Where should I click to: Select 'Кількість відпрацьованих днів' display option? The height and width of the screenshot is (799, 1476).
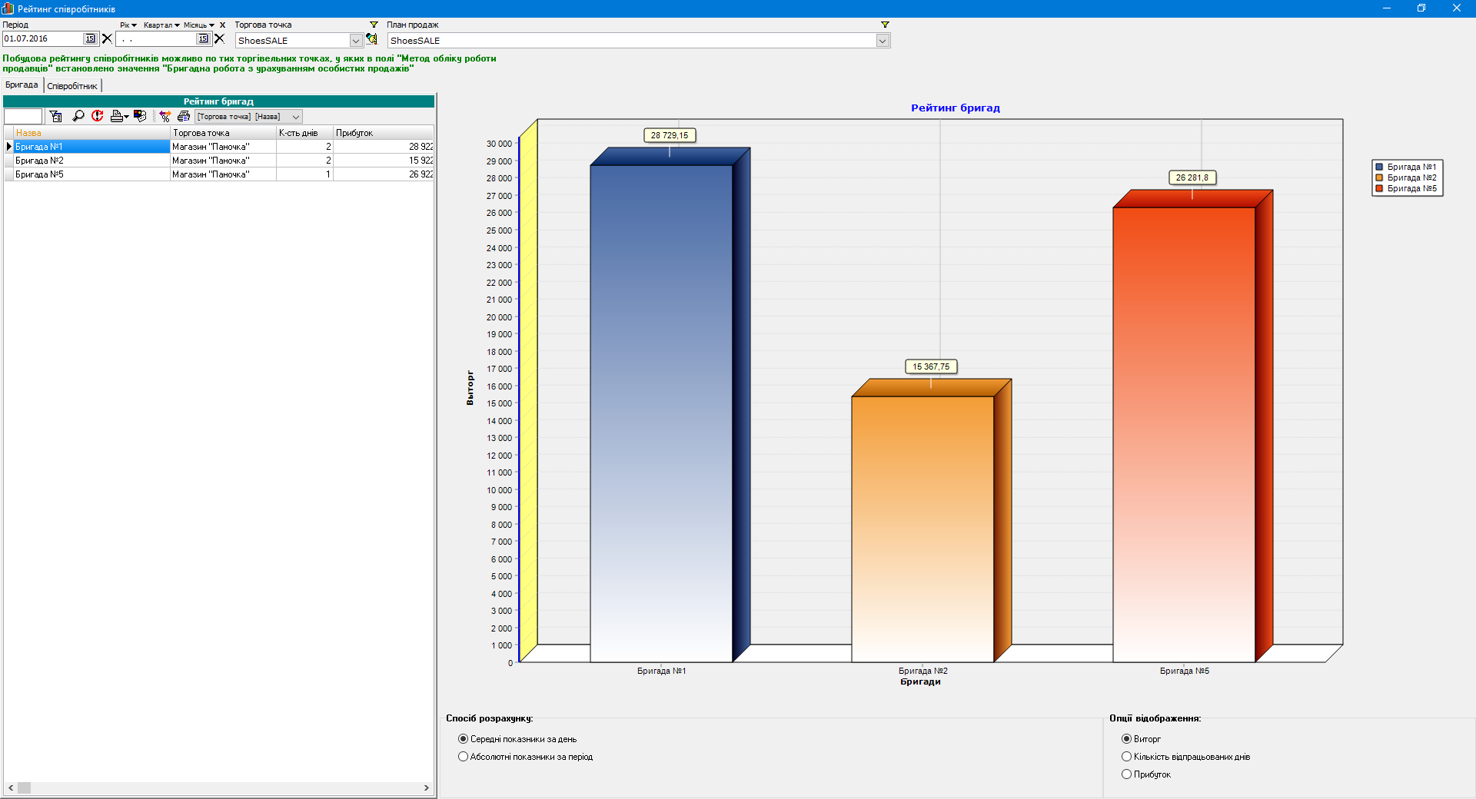[1126, 757]
